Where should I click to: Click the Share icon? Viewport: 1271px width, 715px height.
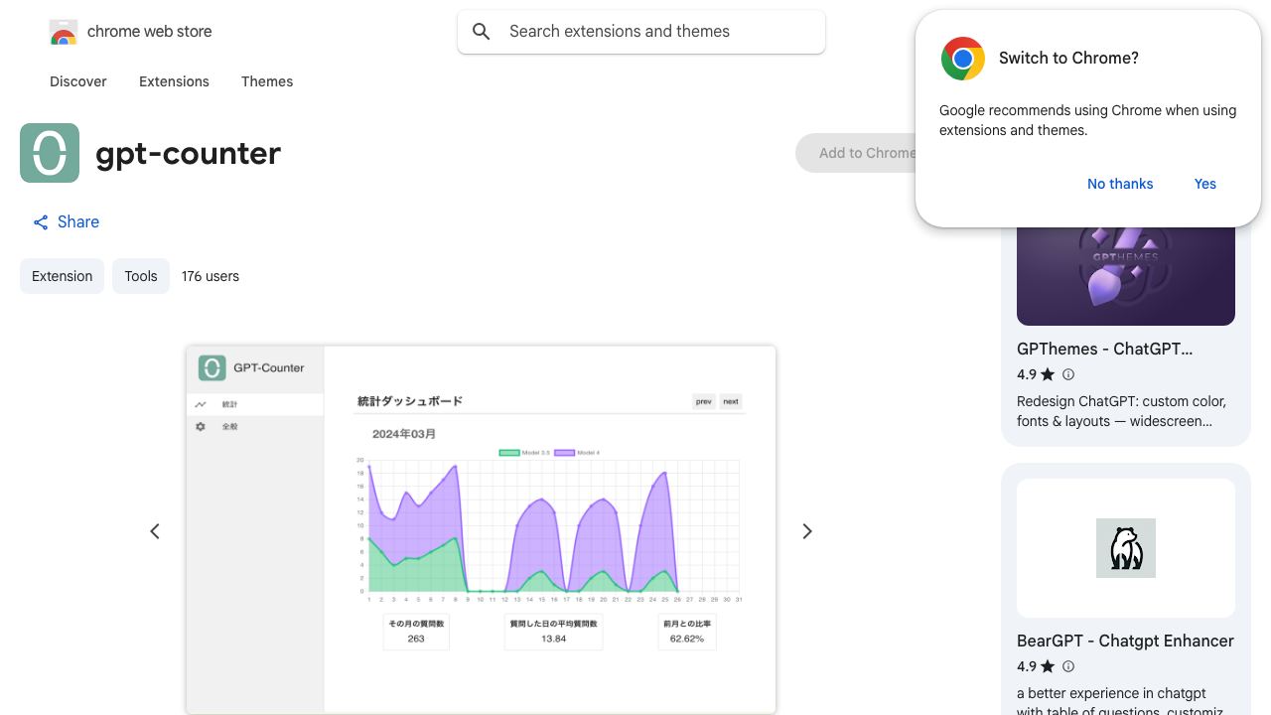tap(41, 222)
